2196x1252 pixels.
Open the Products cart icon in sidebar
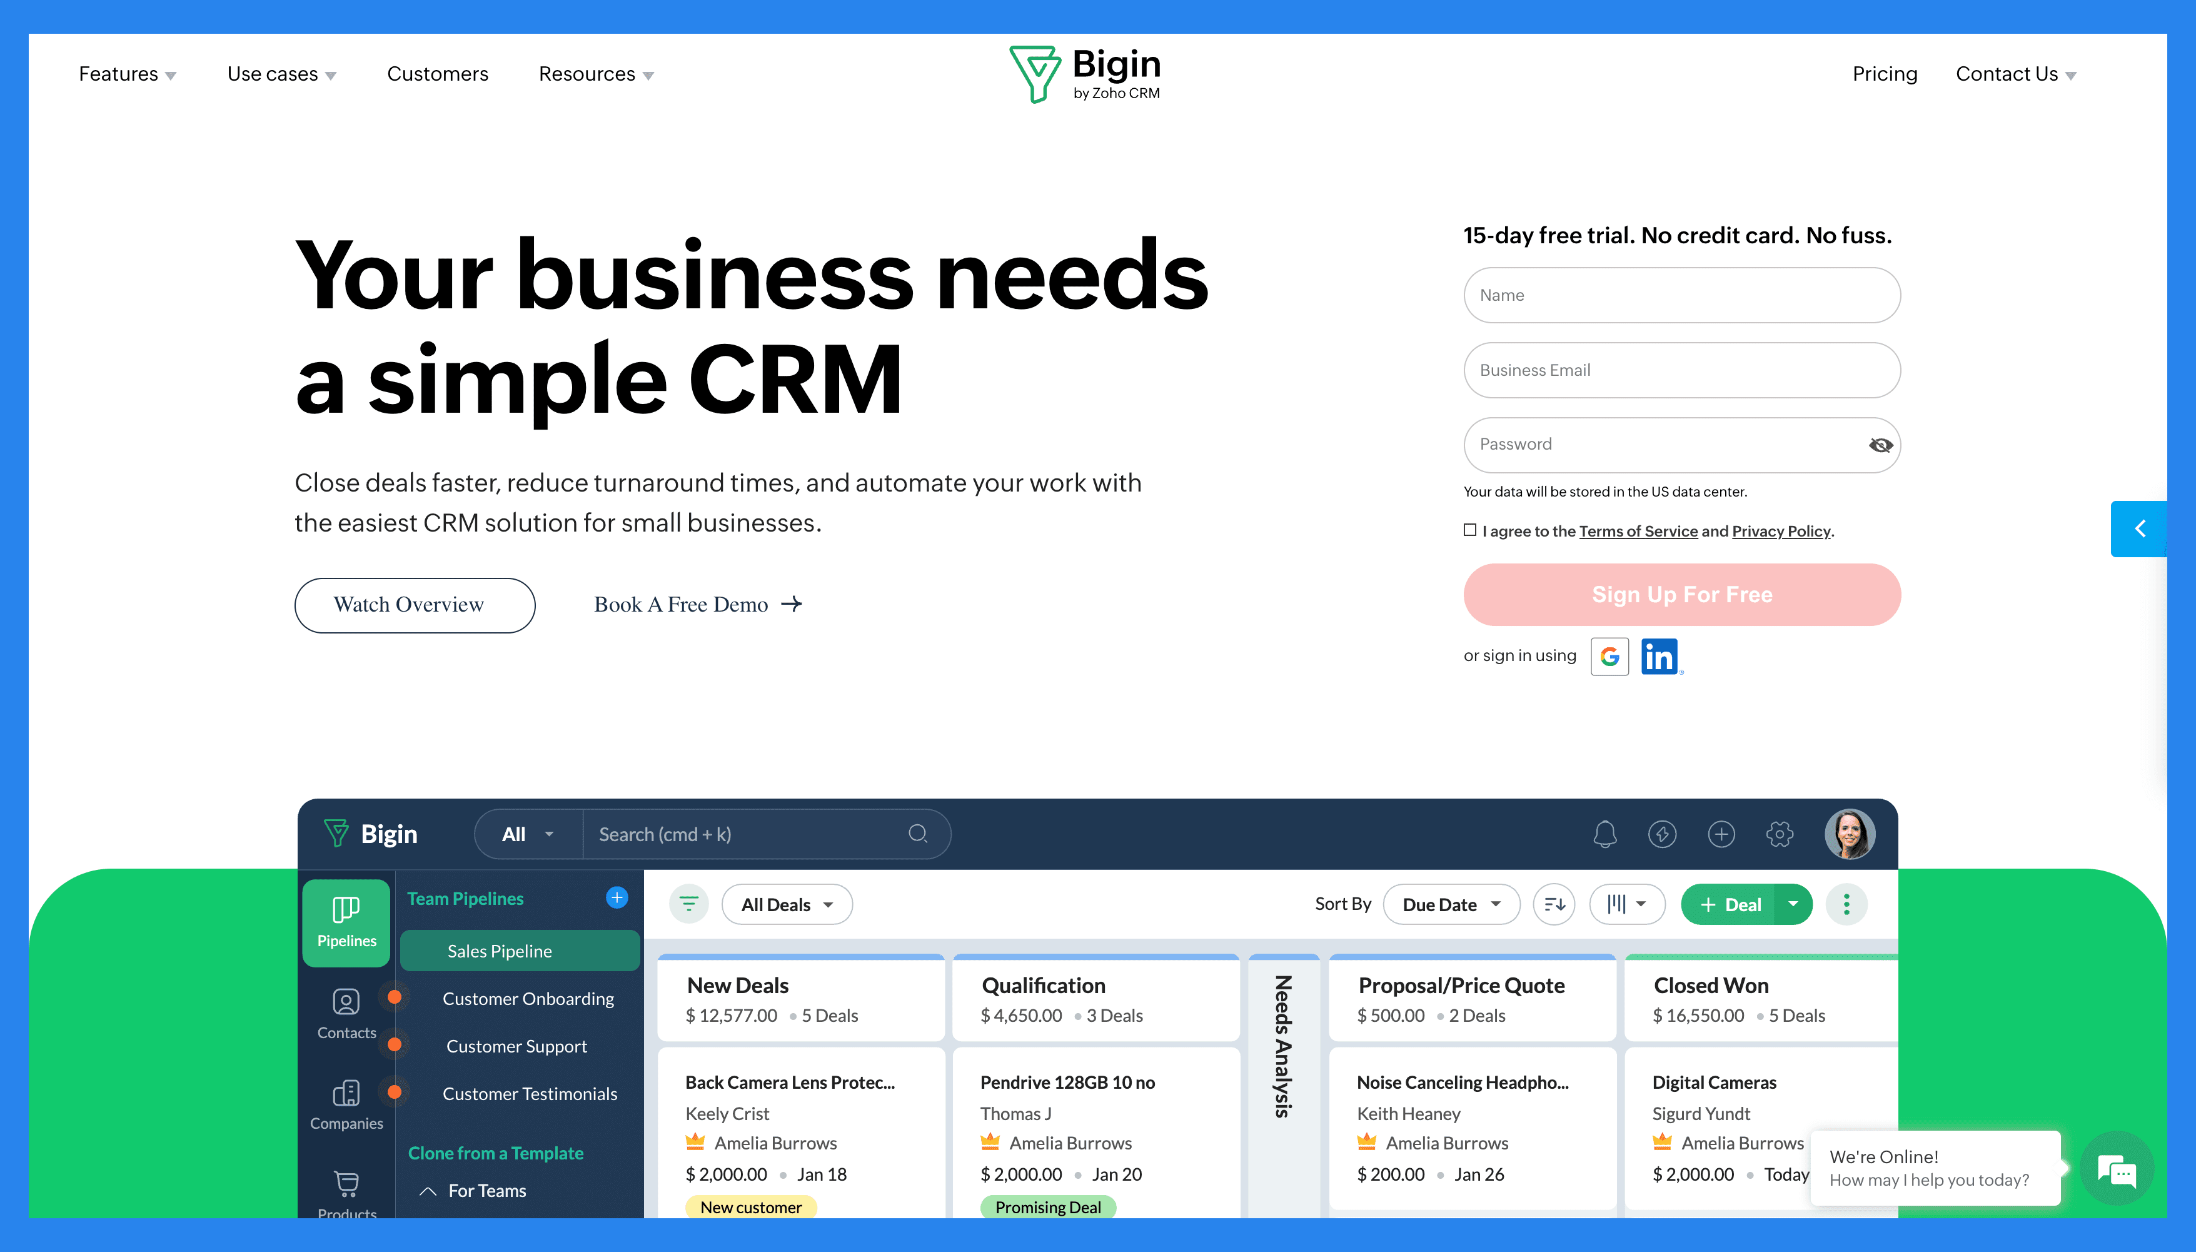pyautogui.click(x=346, y=1185)
